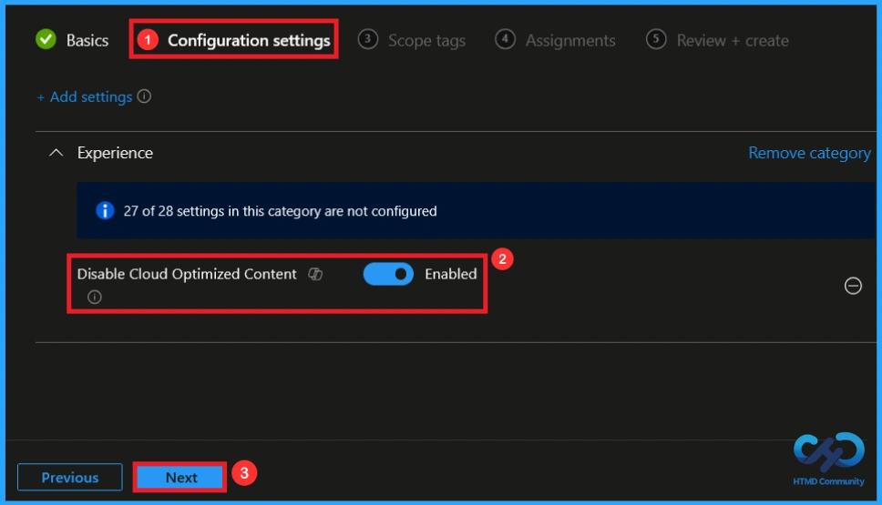Screen dimensions: 882x505
Task: Click the Next button
Action: click(180, 478)
